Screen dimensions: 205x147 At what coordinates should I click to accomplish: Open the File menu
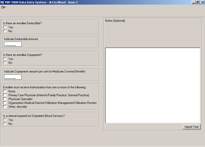(3, 7)
